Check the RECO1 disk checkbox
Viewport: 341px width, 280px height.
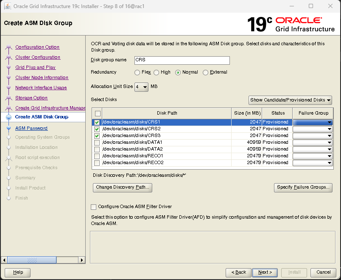click(97, 156)
